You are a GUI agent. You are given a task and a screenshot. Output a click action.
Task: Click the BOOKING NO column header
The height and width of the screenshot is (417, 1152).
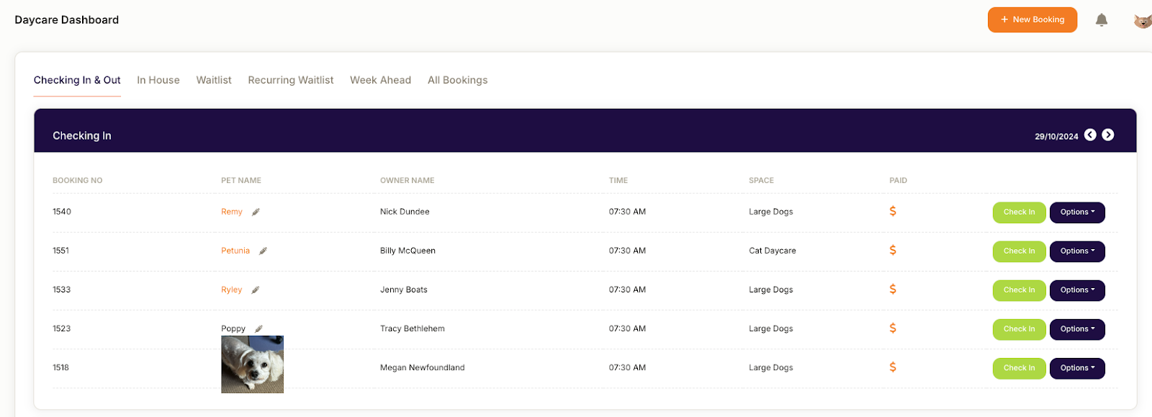click(x=78, y=181)
